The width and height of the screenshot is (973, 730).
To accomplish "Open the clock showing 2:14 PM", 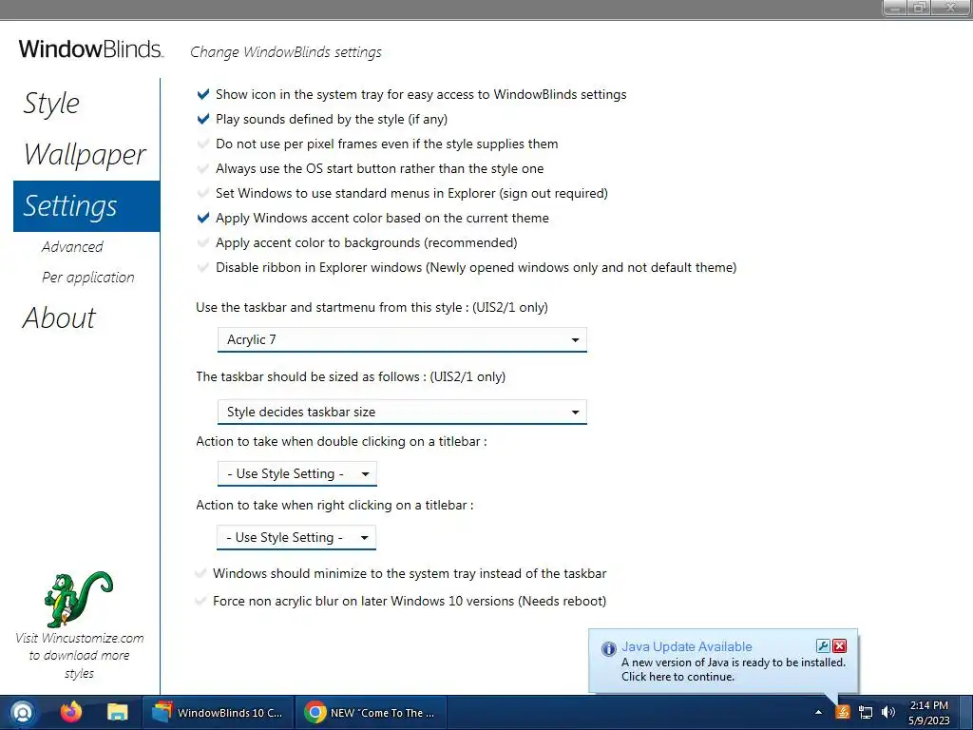I will pyautogui.click(x=929, y=713).
